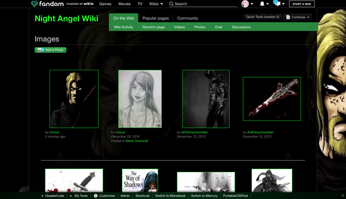Open the messages chat bubble icon
This screenshot has width=346, height=199.
pos(278,4)
